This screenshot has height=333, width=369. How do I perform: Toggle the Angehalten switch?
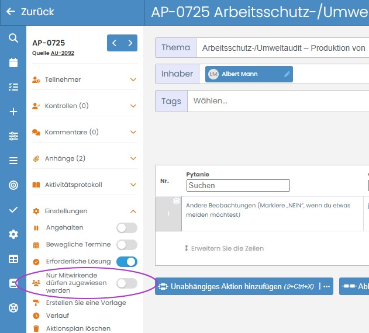127,228
